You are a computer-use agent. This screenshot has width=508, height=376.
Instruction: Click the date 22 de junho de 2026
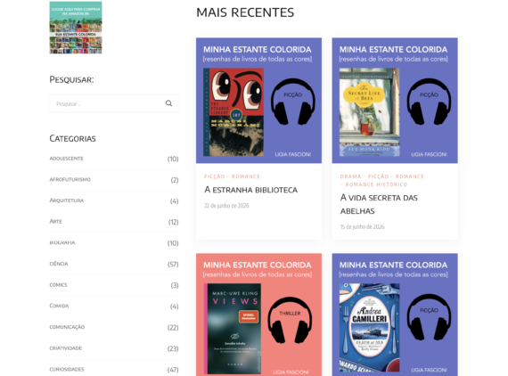(226, 206)
